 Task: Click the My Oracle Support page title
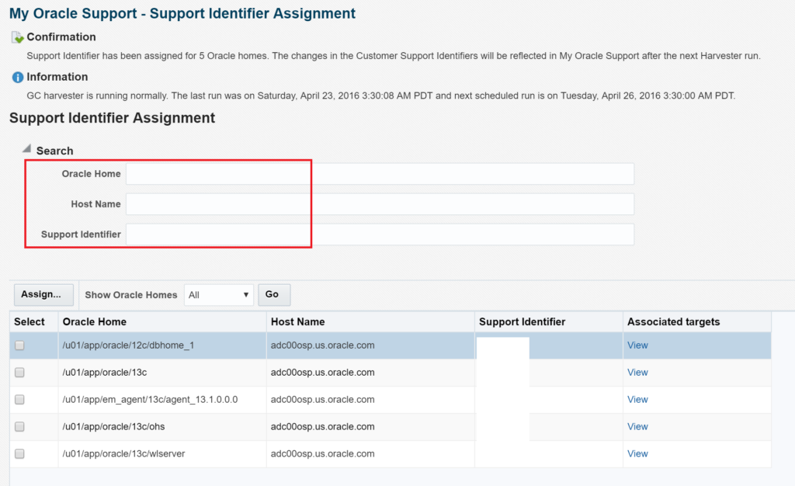(182, 14)
